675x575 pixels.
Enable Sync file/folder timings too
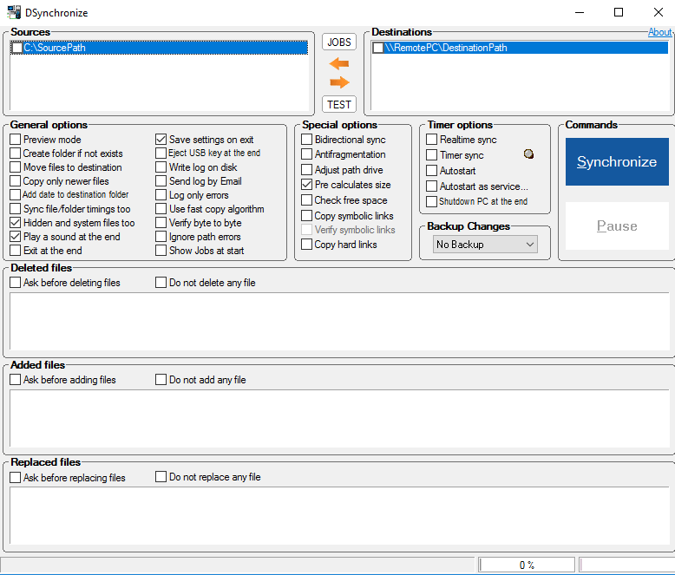(x=15, y=209)
